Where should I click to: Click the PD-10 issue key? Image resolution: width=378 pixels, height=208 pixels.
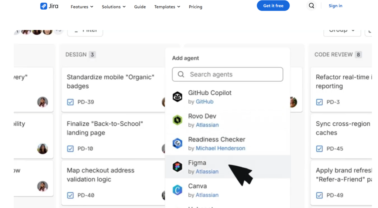point(85,149)
